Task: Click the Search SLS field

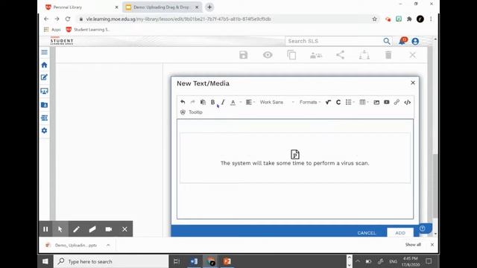Action: 333,41
